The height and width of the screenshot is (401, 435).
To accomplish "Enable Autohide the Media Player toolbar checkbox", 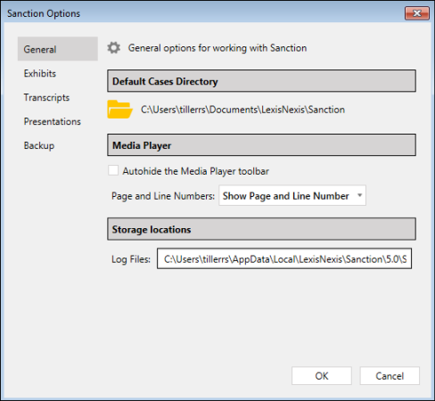I will coord(113,170).
